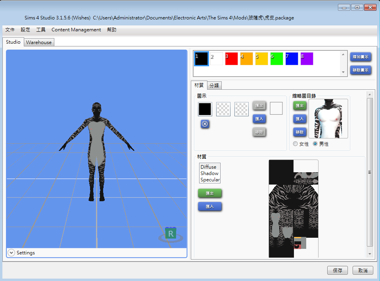This screenshot has width=380, height=281.
Task: Click the R rotation reset icon in the 3D viewport
Action: click(171, 233)
